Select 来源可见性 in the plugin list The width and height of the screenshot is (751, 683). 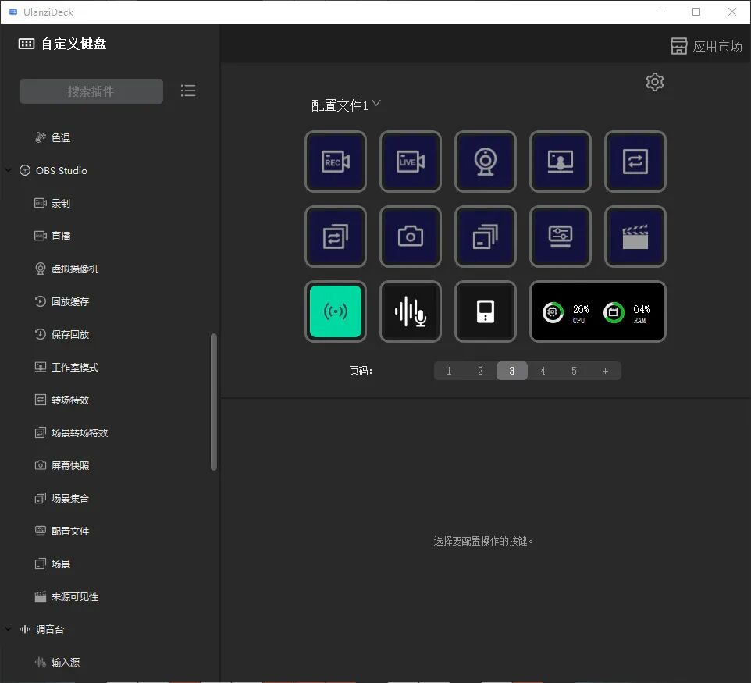click(66, 597)
